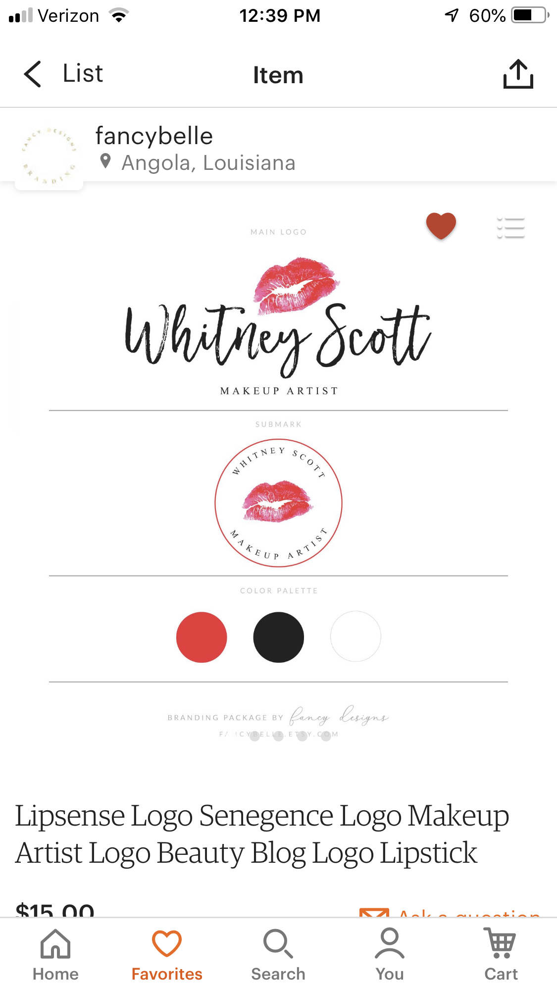Open the Search tab
This screenshot has height=991, width=557.
click(278, 955)
